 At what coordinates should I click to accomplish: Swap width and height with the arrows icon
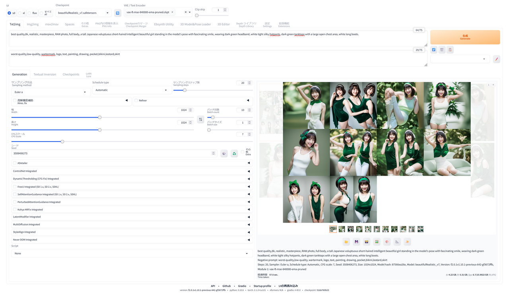click(200, 119)
